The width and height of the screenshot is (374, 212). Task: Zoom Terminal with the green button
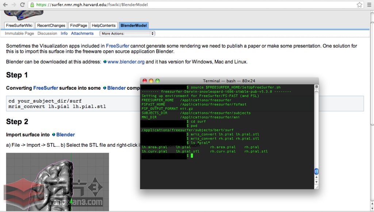(x=157, y=81)
